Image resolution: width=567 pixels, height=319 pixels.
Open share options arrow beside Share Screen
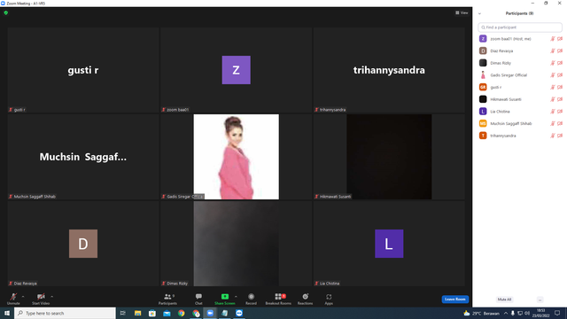point(237,297)
